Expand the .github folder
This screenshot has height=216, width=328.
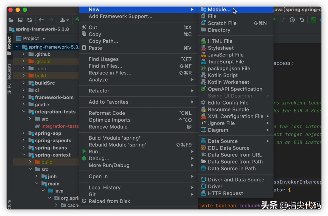[x=24, y=54]
